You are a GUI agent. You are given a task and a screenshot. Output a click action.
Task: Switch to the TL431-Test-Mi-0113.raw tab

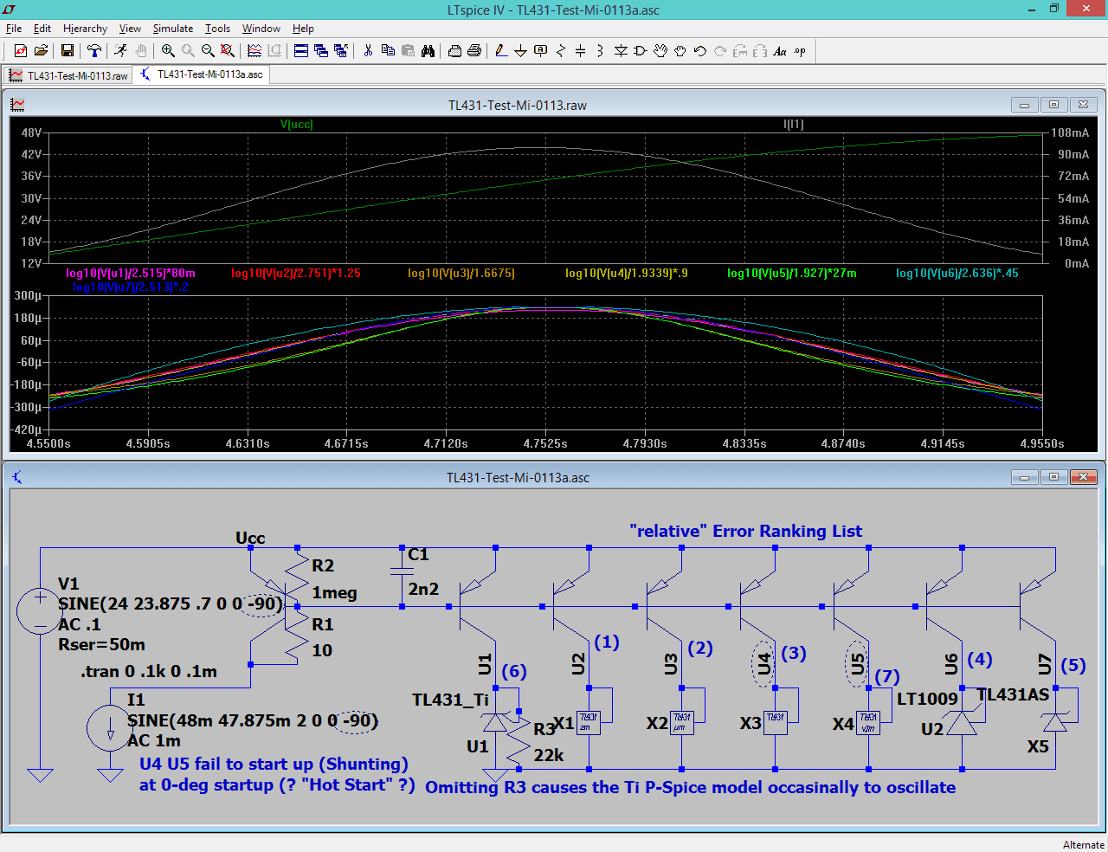(69, 75)
